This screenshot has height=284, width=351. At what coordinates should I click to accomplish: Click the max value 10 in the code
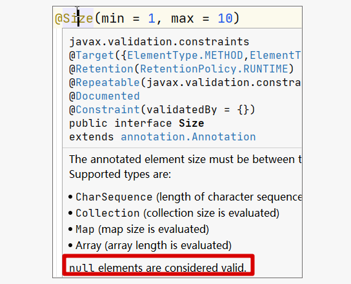(225, 18)
